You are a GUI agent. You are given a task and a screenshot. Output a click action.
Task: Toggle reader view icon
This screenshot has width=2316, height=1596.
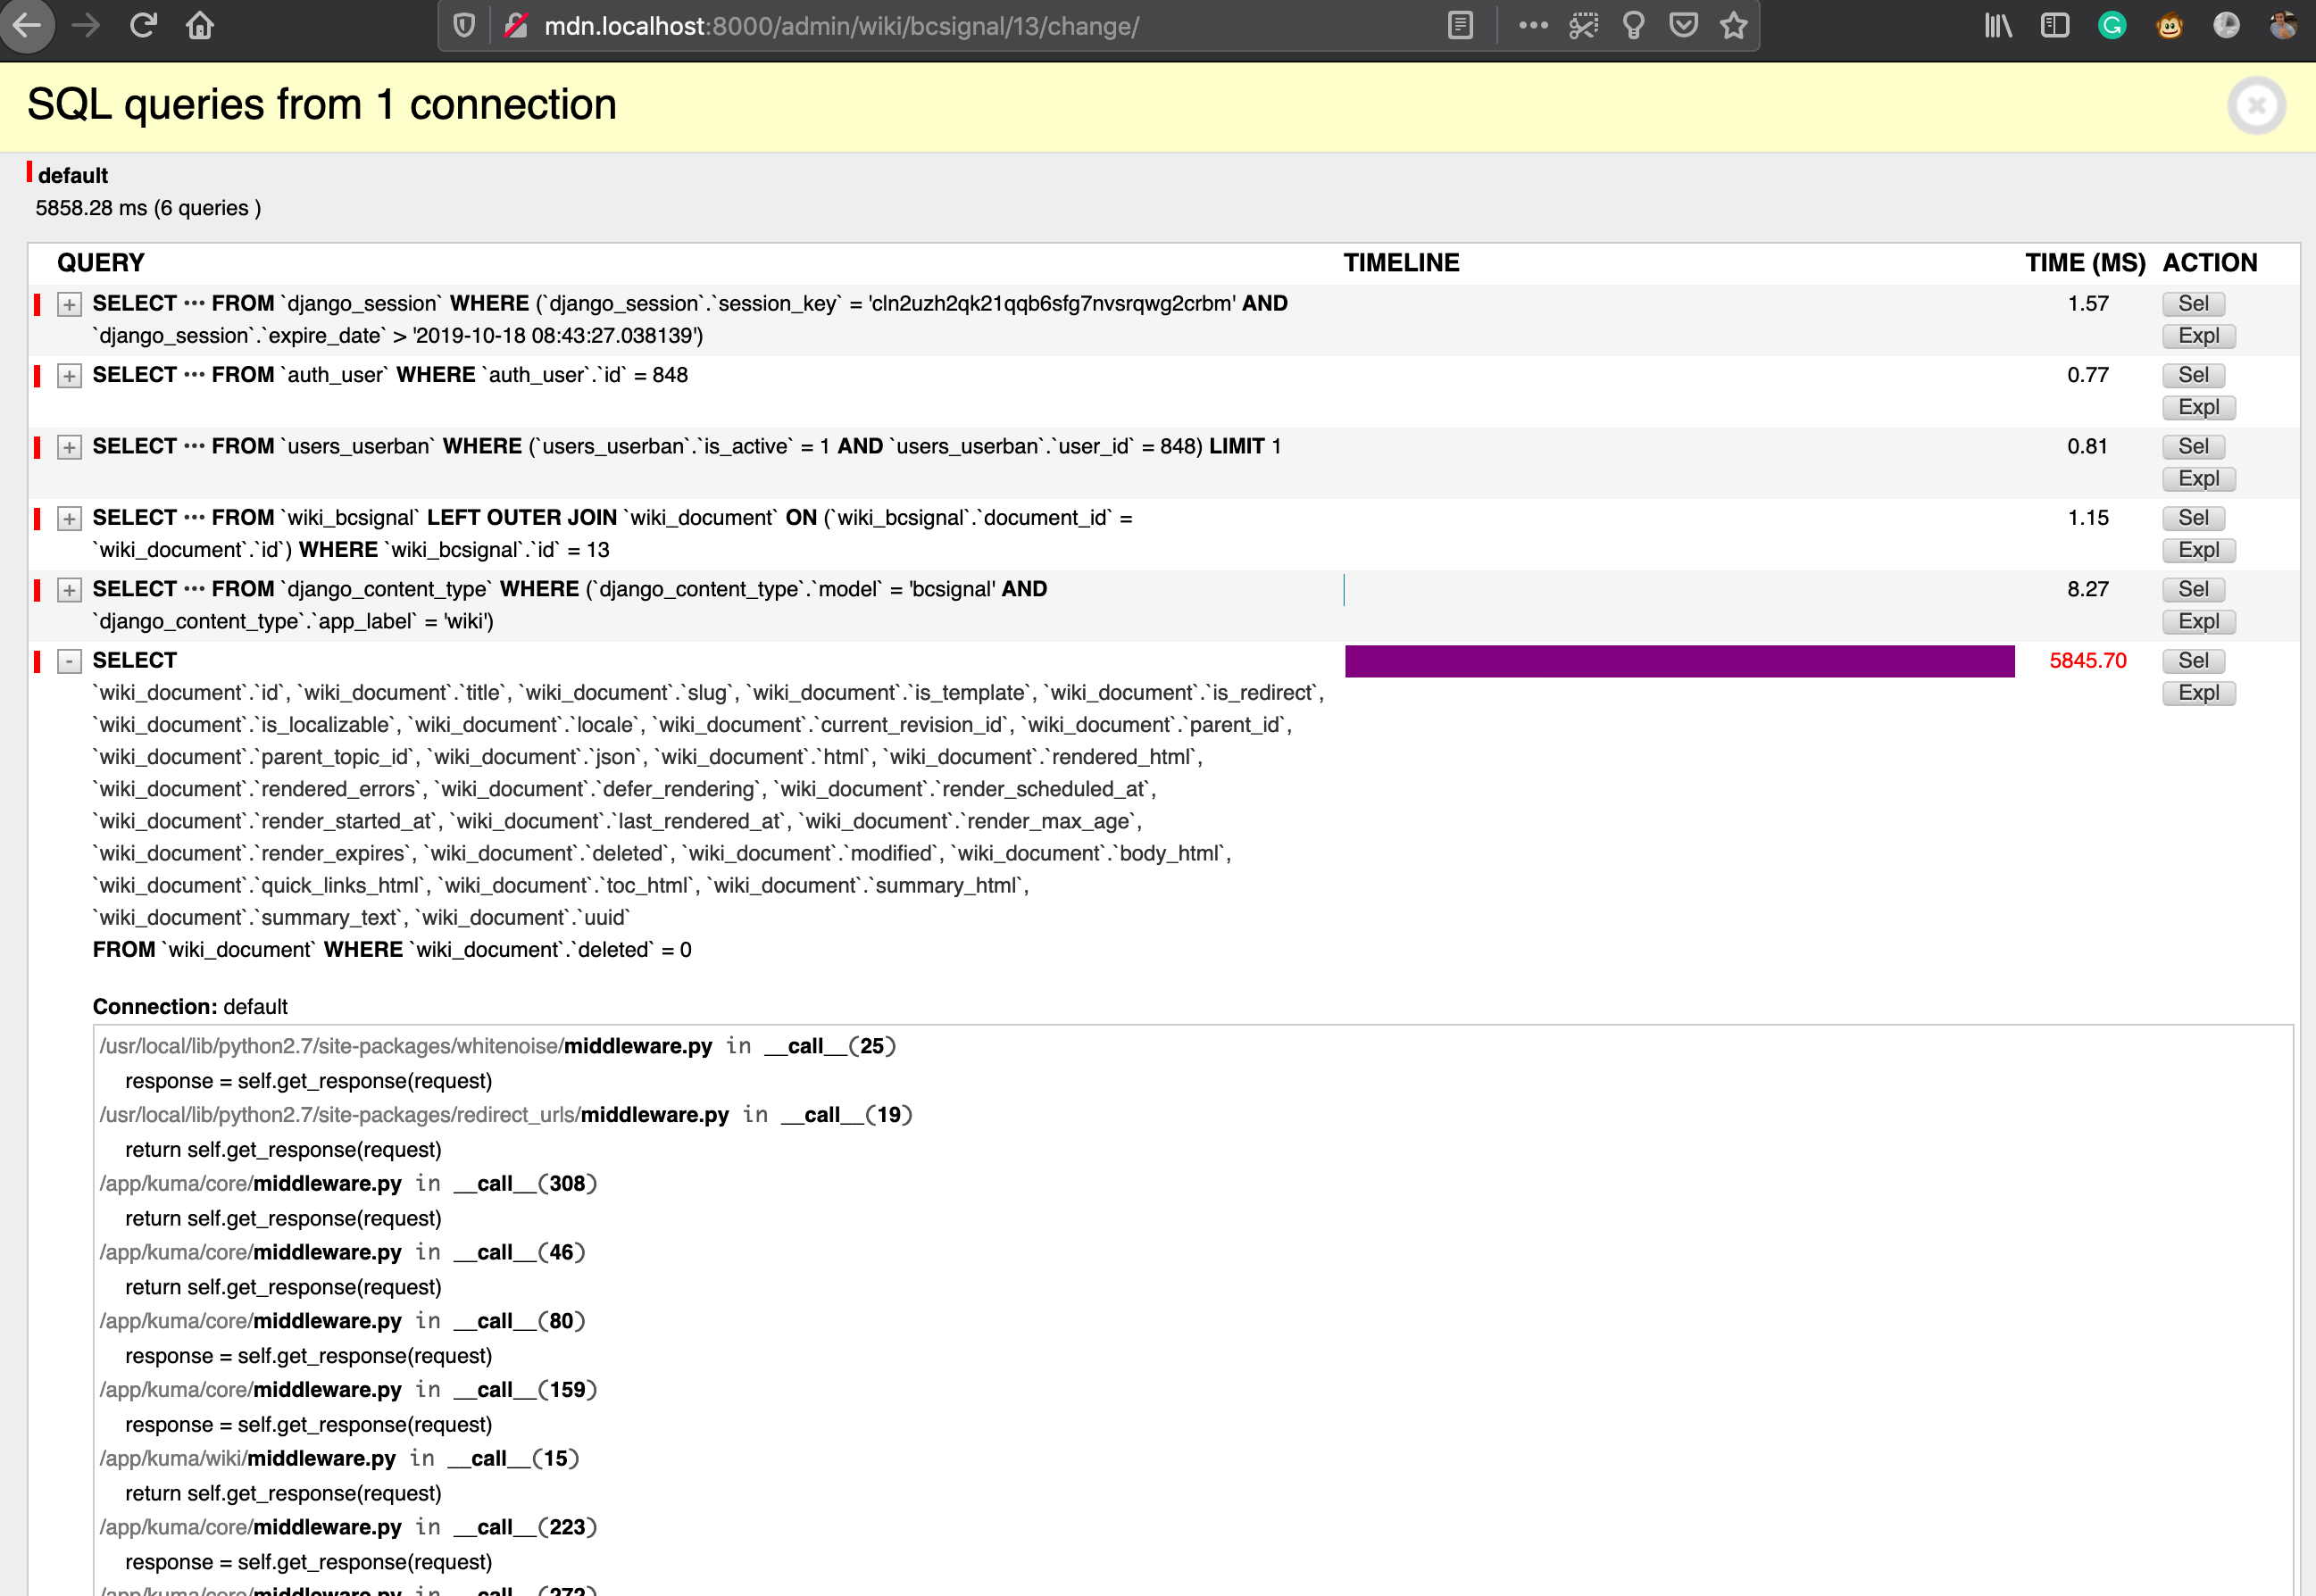point(1460,26)
